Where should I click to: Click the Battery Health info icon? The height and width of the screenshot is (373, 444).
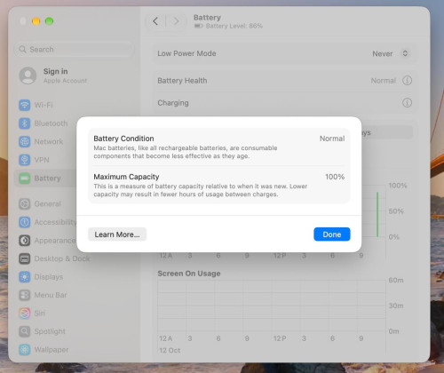(x=407, y=81)
